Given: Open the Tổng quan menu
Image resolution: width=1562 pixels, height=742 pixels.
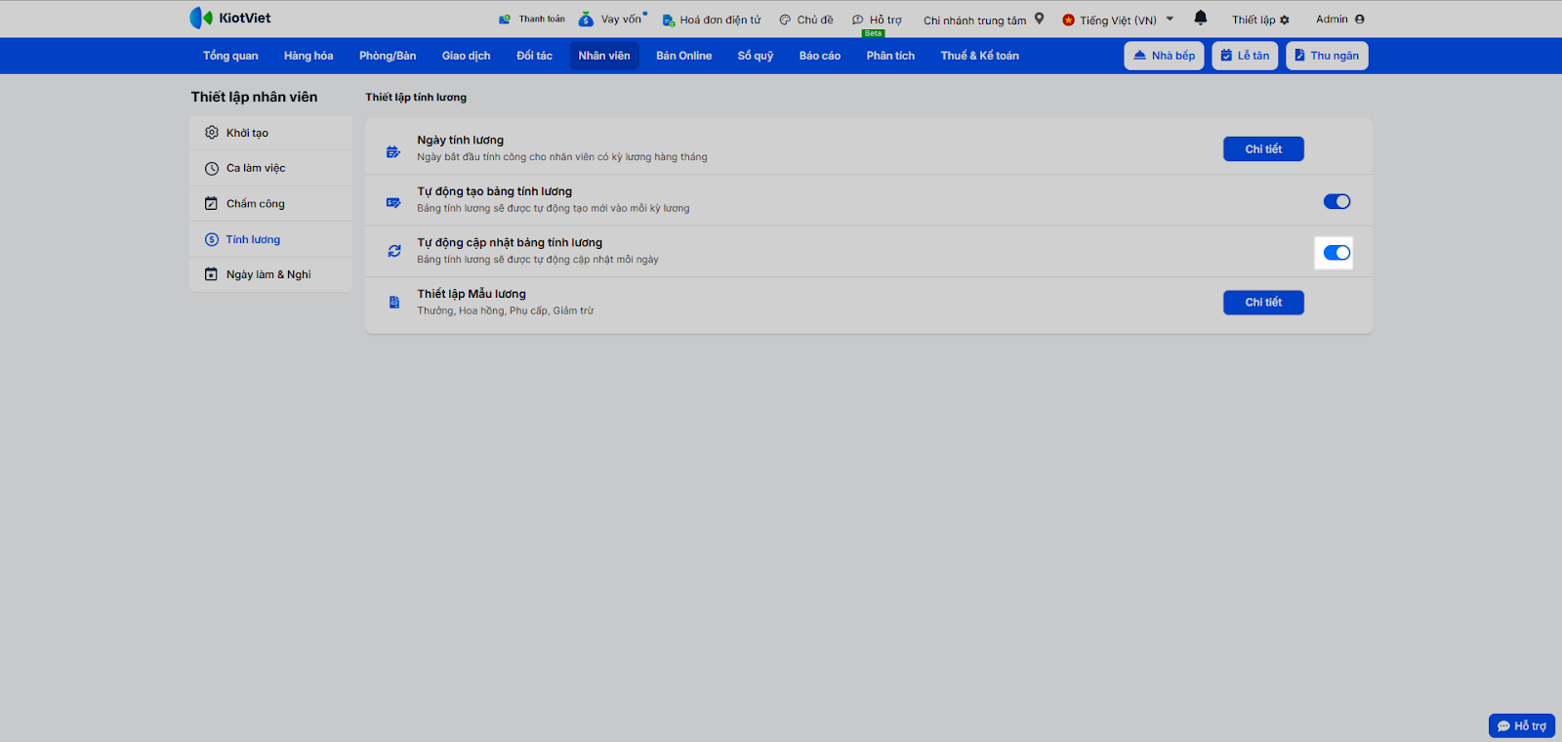Looking at the screenshot, I should point(230,56).
